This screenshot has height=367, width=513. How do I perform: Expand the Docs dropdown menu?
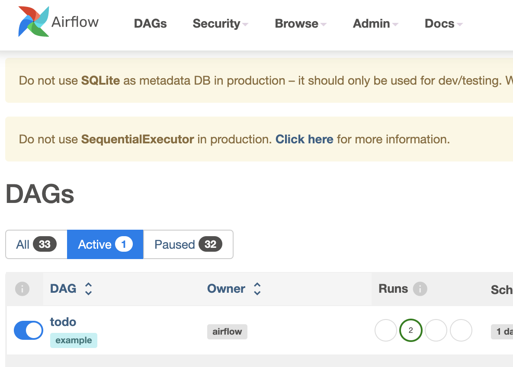(x=443, y=24)
